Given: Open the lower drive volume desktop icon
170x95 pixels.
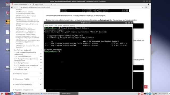Looking at the screenshot, I should (8, 67).
